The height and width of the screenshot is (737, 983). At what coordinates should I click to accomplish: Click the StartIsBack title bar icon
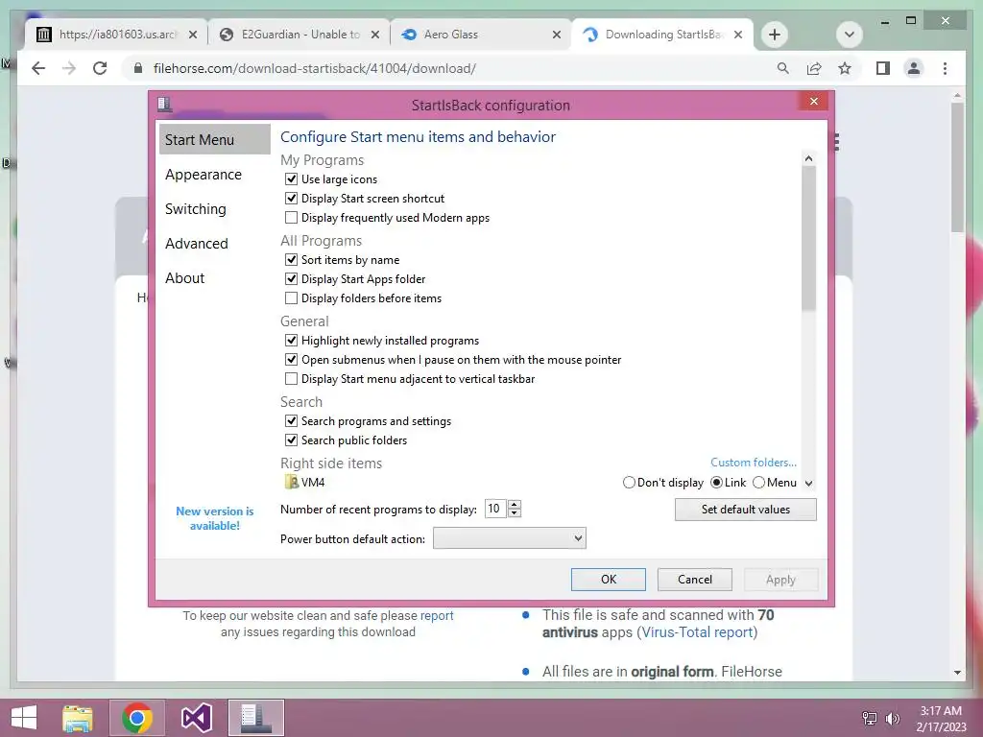tap(165, 104)
